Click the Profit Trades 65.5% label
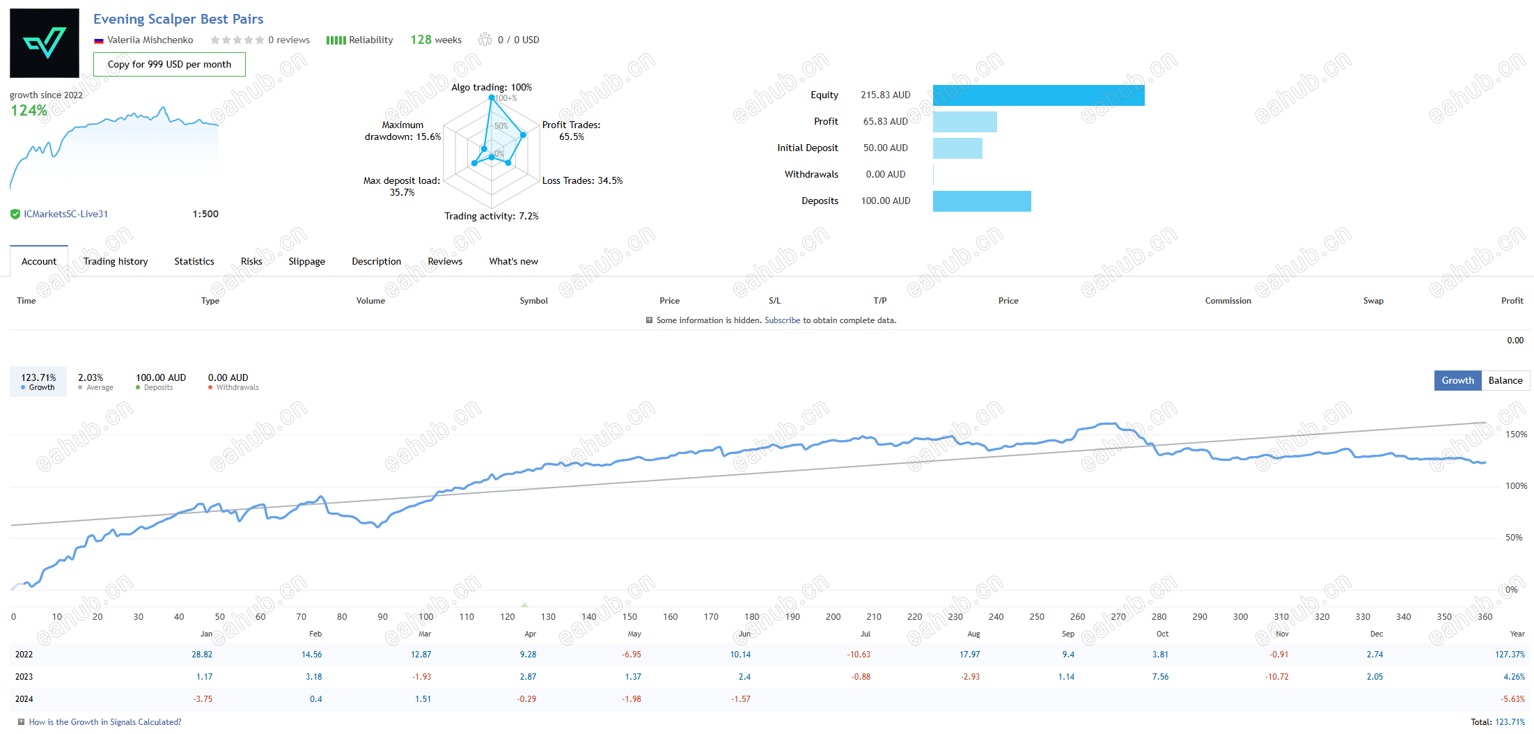 tap(571, 131)
